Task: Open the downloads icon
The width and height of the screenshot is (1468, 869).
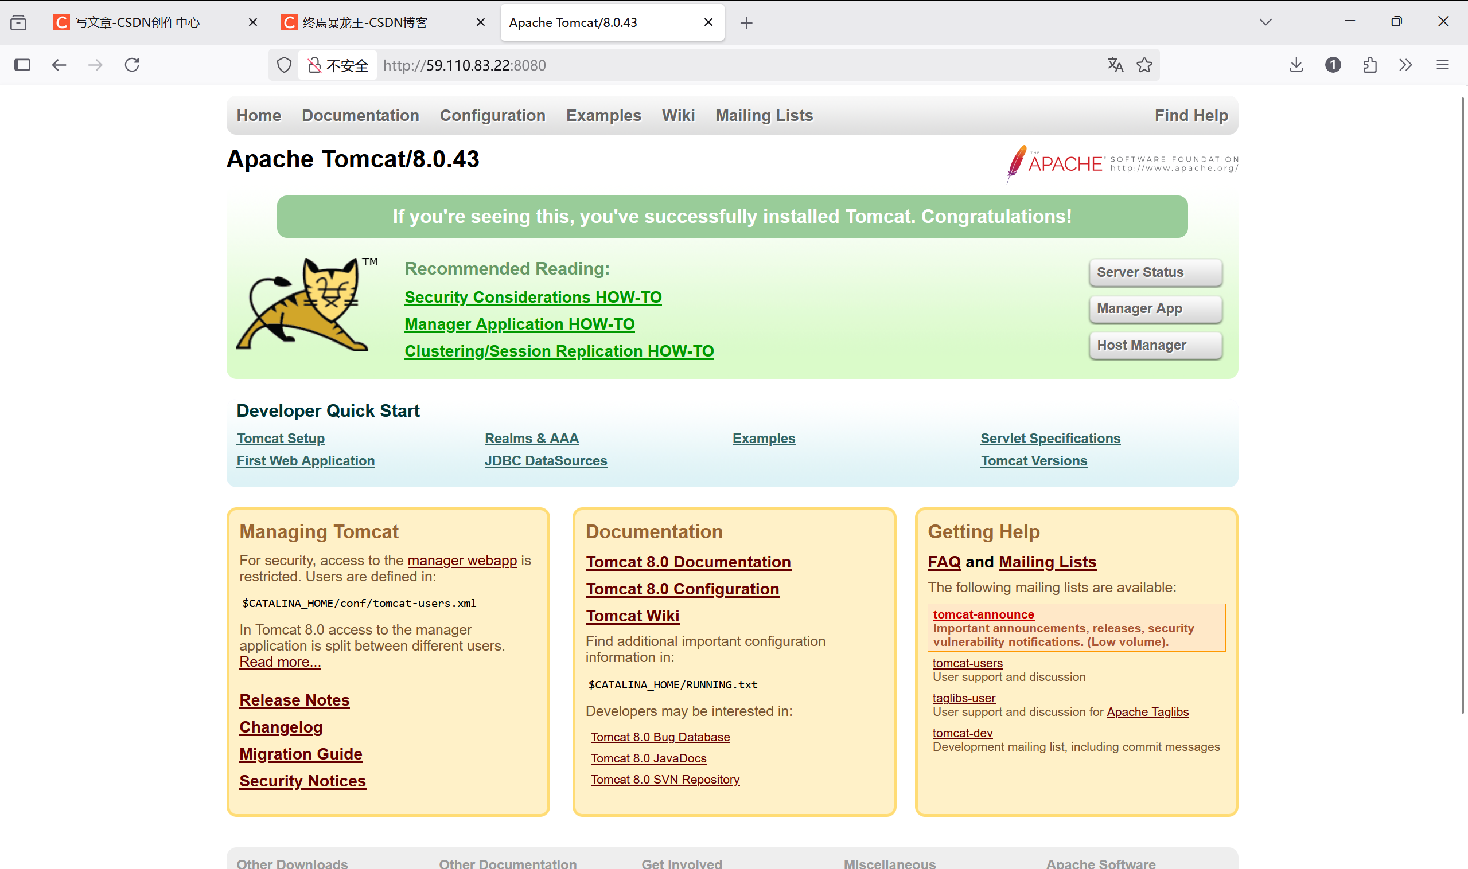Action: point(1296,65)
